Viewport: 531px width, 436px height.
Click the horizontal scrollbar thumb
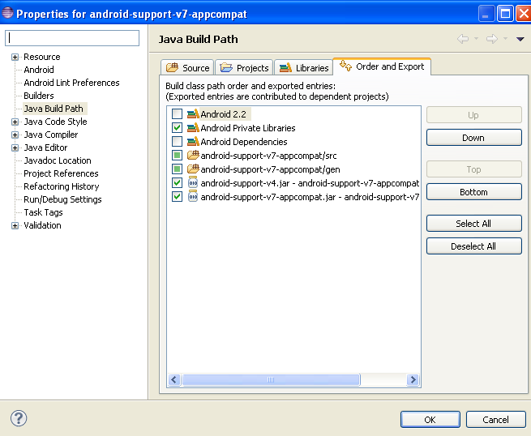point(271,379)
